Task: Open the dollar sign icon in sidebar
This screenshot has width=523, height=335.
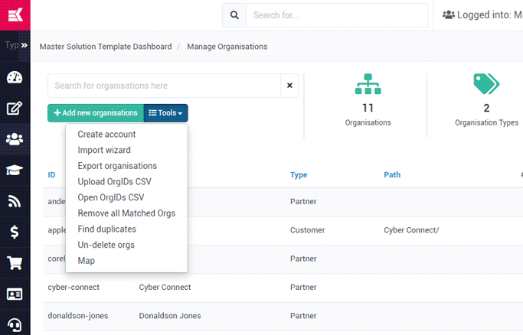Action: pos(15,233)
